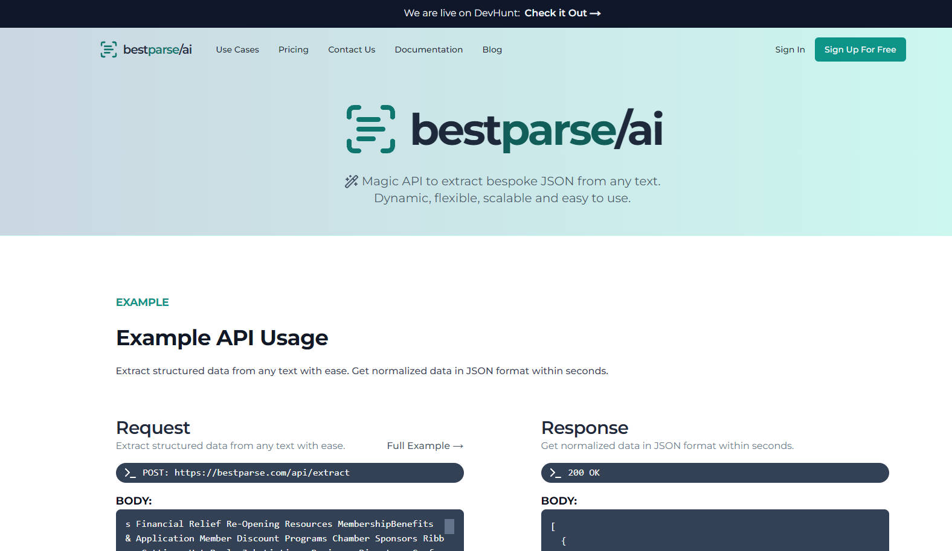952x551 pixels.
Task: Follow the DevHunt Check it Out link
Action: tap(562, 13)
